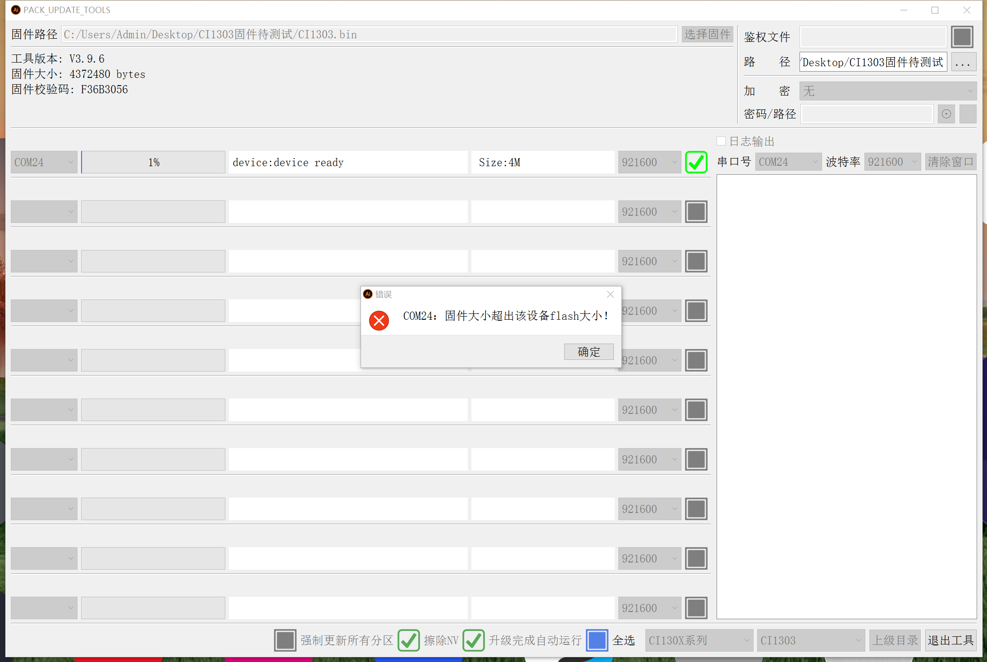Viewport: 987px width, 662px height.
Task: Click the round icon next to password field
Action: click(946, 114)
